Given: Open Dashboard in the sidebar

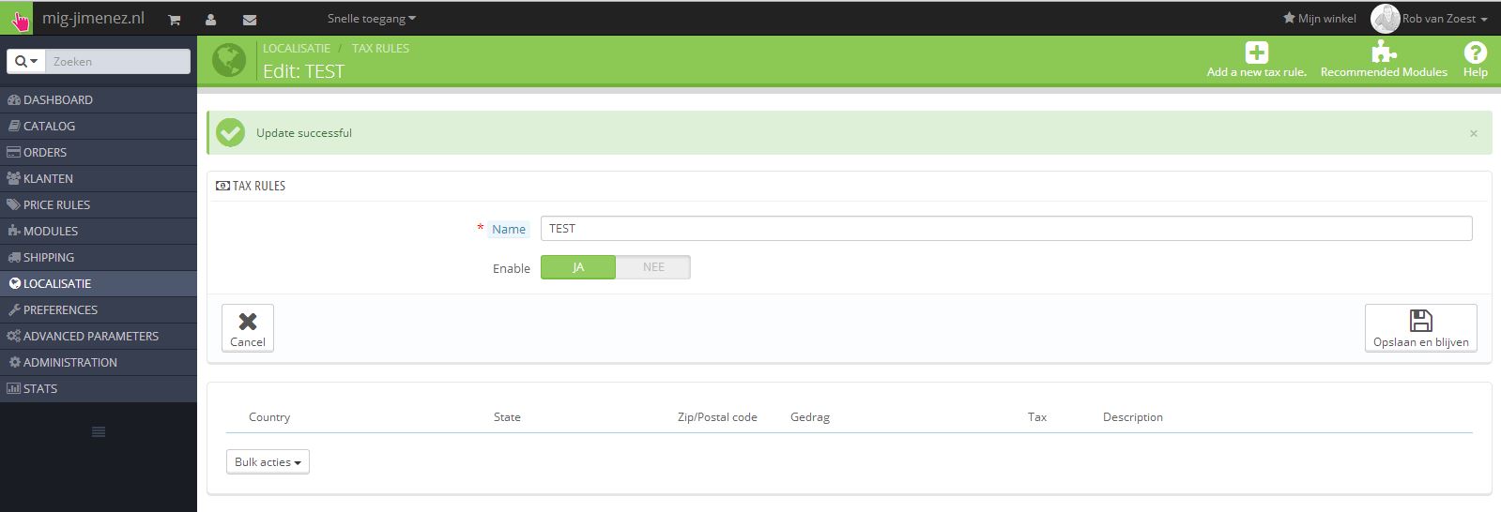Looking at the screenshot, I should click(x=99, y=99).
